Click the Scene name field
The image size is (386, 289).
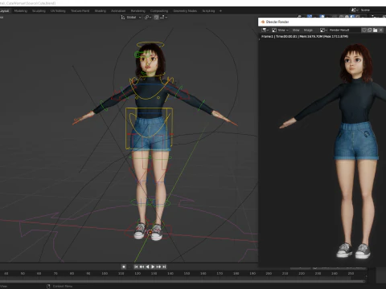point(373,10)
